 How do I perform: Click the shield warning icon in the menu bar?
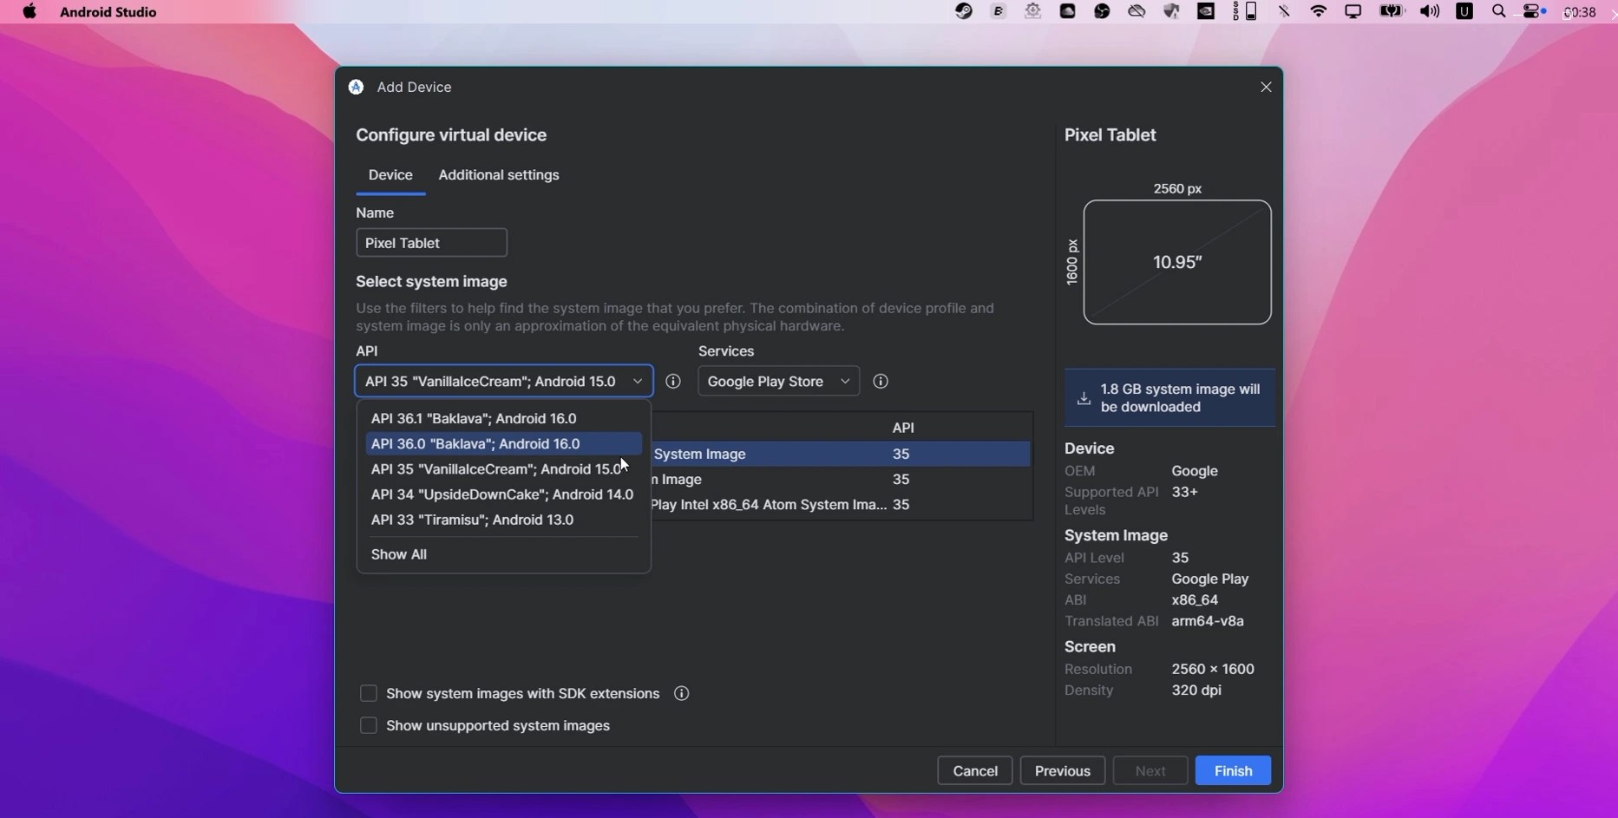click(1172, 11)
